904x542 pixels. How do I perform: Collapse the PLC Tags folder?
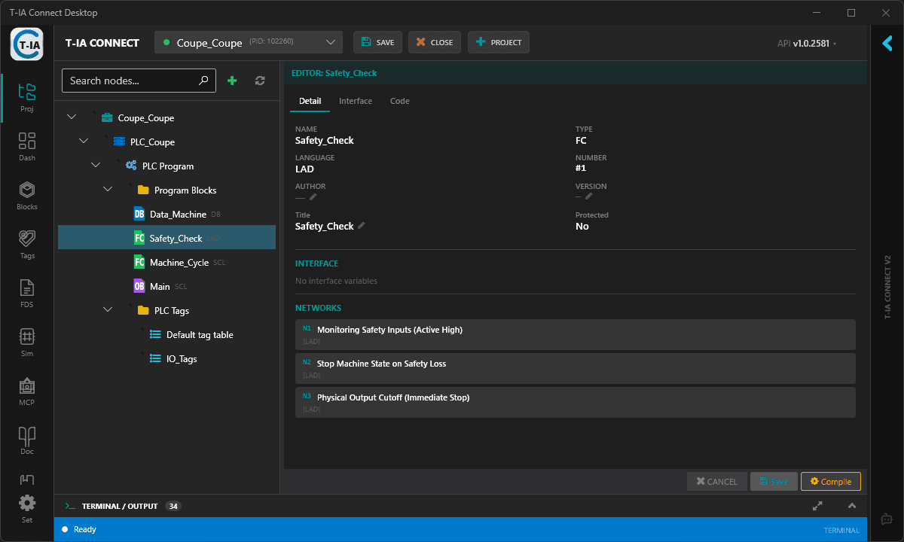(108, 310)
